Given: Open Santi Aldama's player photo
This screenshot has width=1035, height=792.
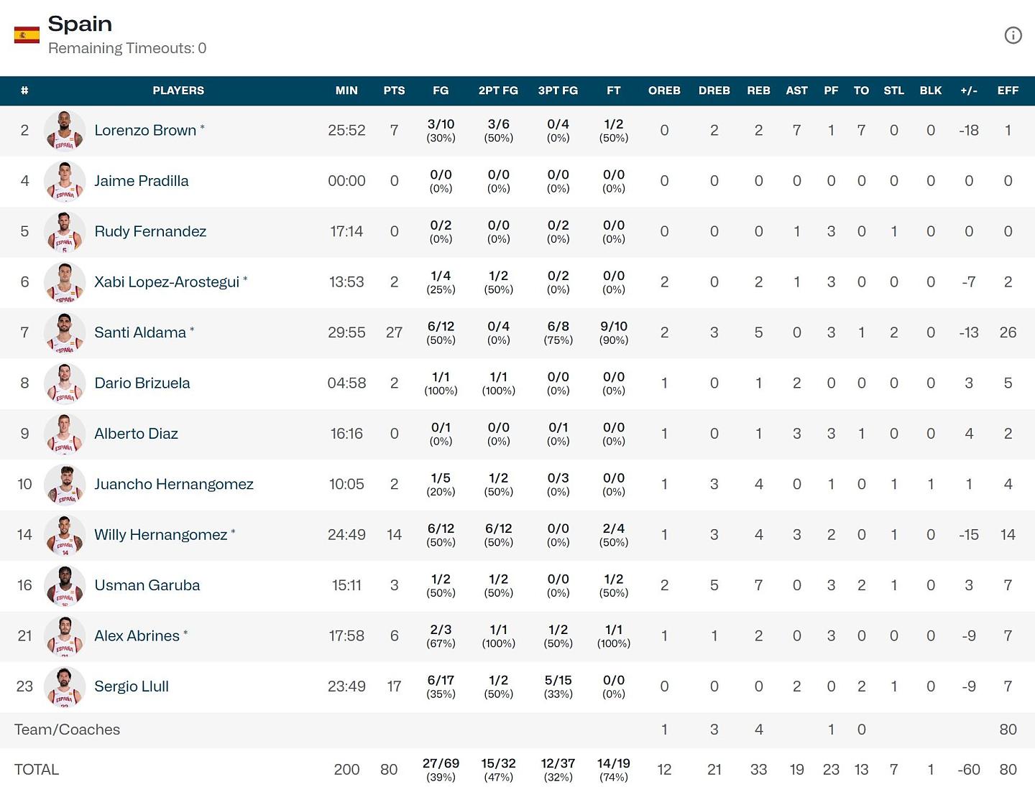Looking at the screenshot, I should [65, 332].
